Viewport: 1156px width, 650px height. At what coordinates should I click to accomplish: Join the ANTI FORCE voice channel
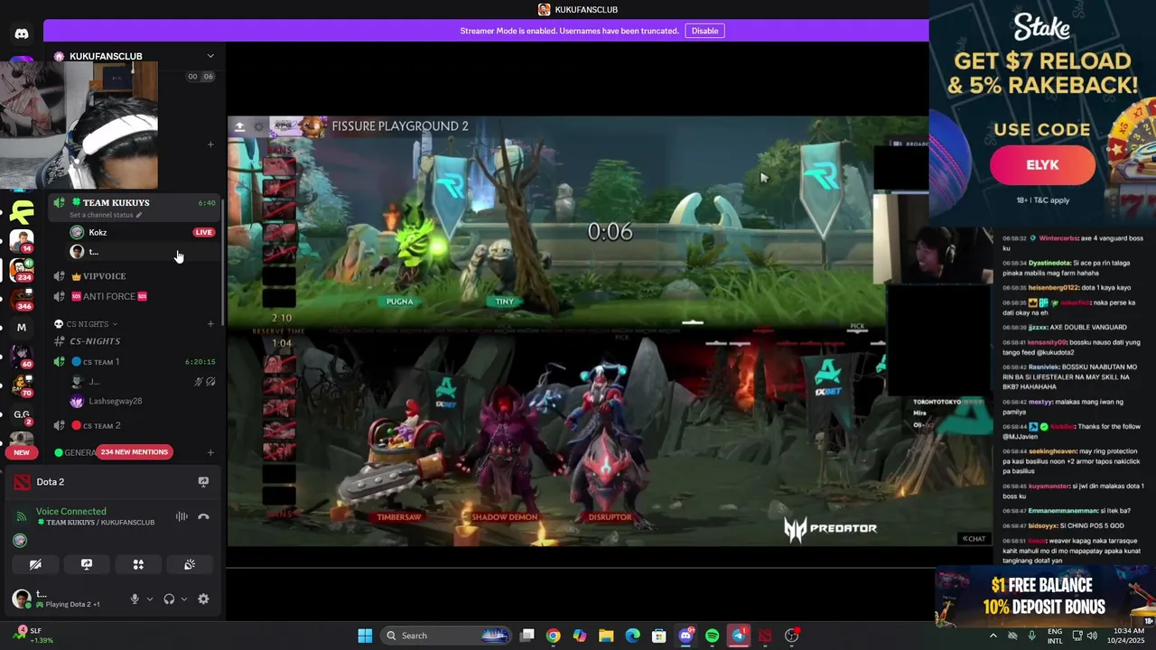[108, 296]
